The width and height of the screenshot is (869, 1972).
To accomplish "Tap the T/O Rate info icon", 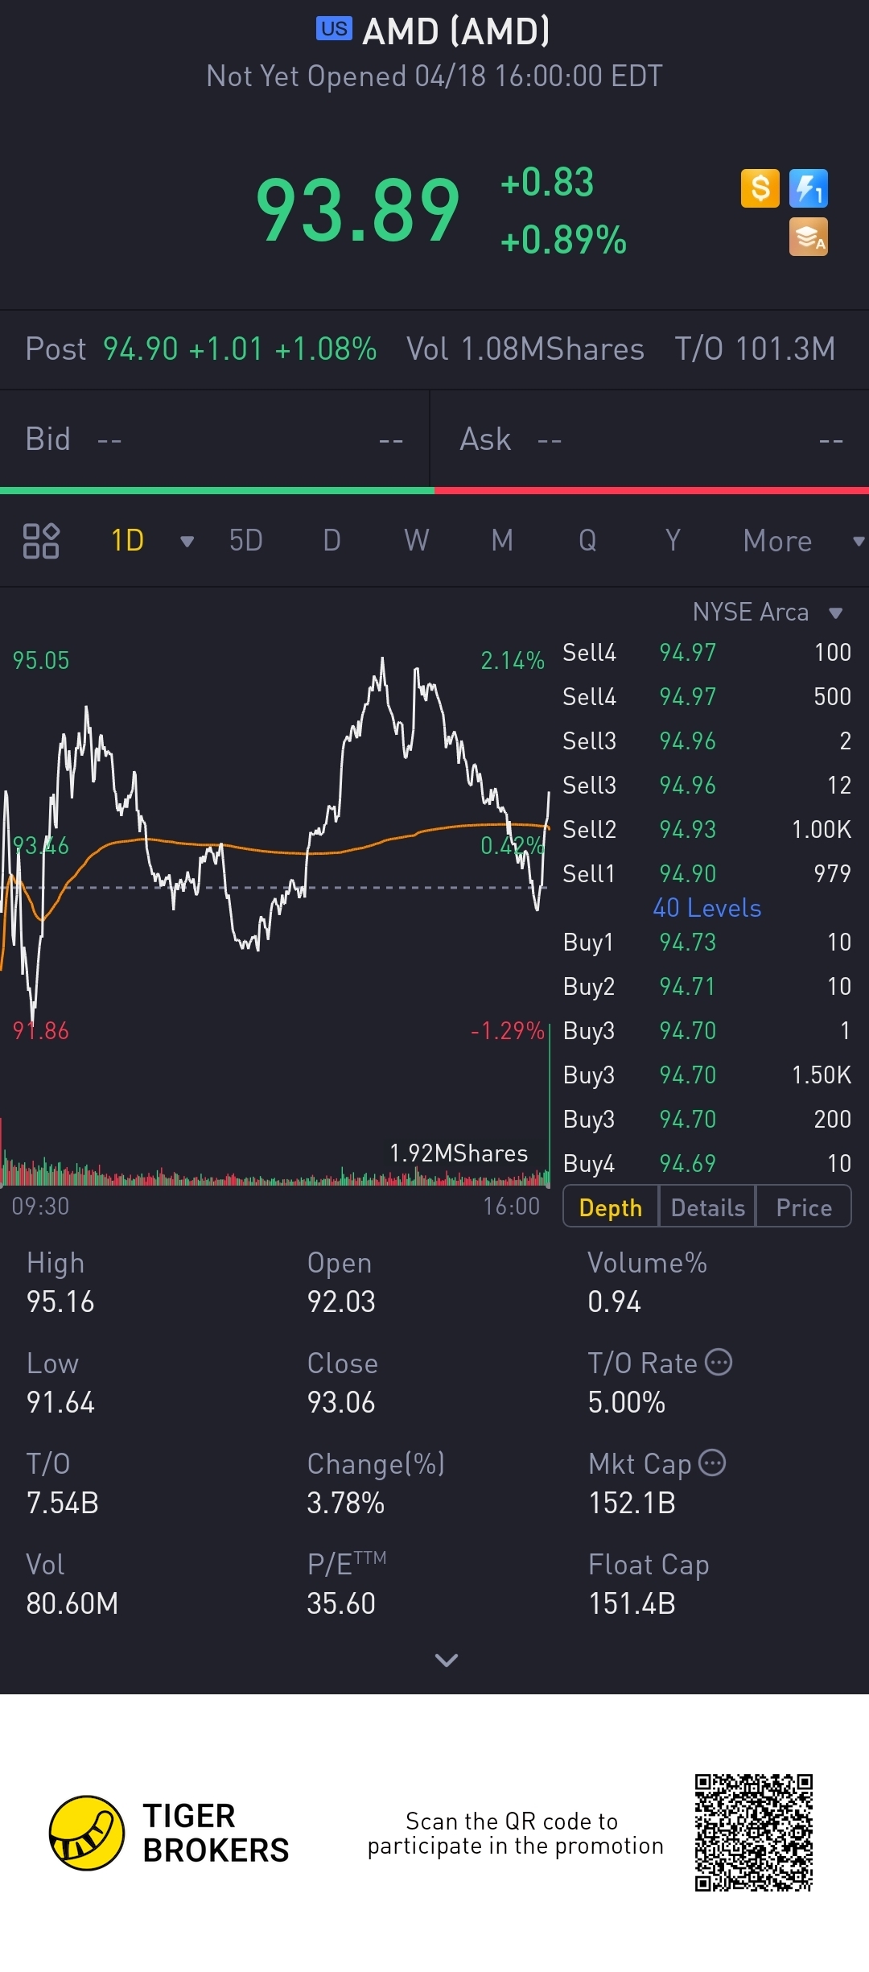I will click(719, 1362).
